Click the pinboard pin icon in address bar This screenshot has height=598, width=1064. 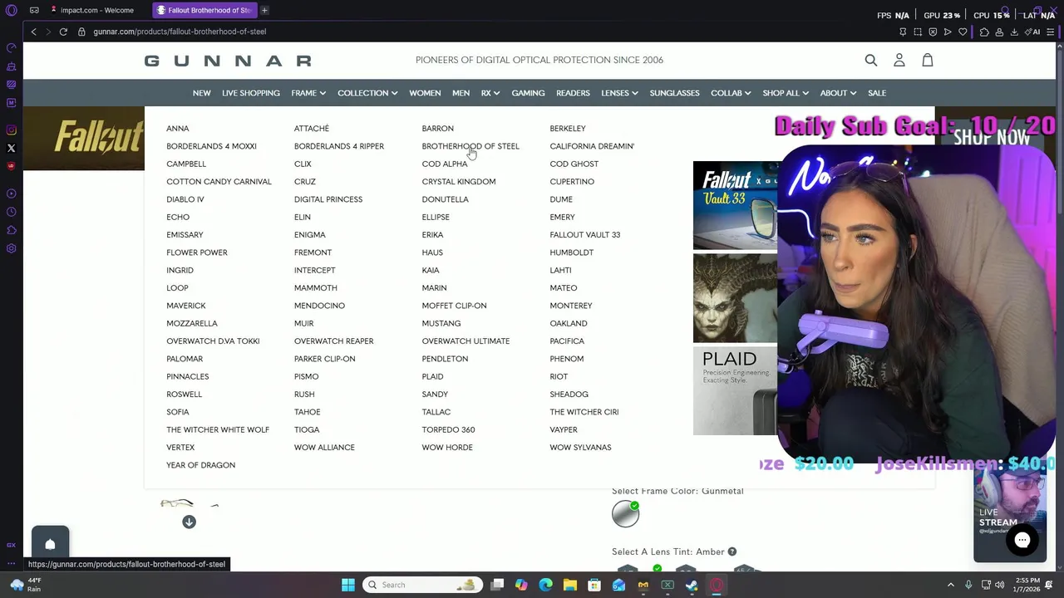(903, 32)
